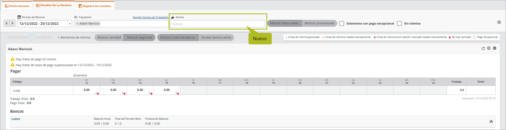The image size is (506, 130).
Task: Select Ocultar bancos vacíos toggle
Action: [216, 37]
